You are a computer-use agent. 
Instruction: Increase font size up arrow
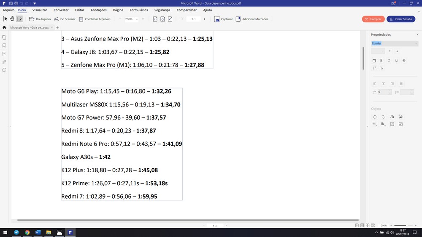coord(390,51)
